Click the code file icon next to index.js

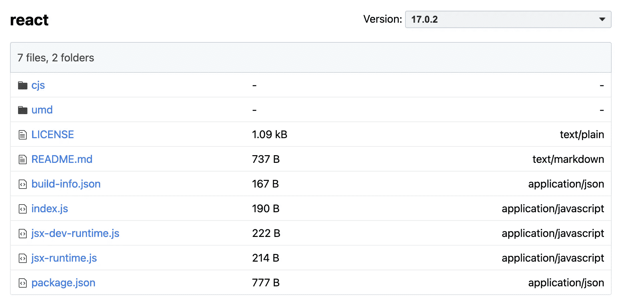point(22,209)
